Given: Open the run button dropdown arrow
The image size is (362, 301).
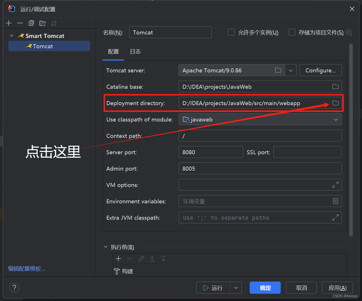Looking at the screenshot, I should pyautogui.click(x=236, y=288).
